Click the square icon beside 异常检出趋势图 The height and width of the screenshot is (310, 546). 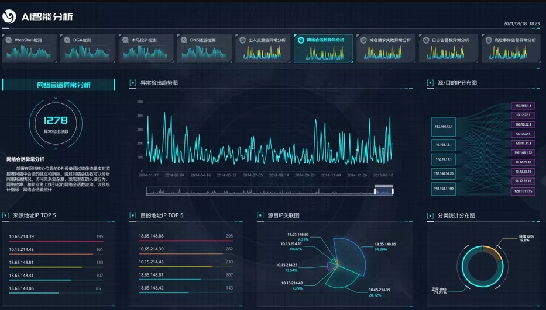133,83
